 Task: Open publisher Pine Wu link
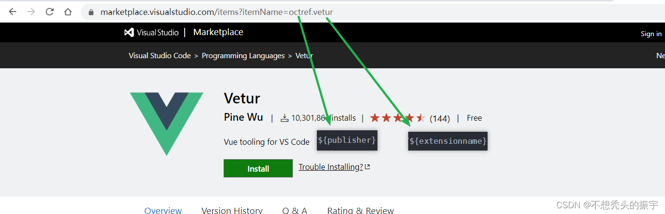click(x=243, y=117)
